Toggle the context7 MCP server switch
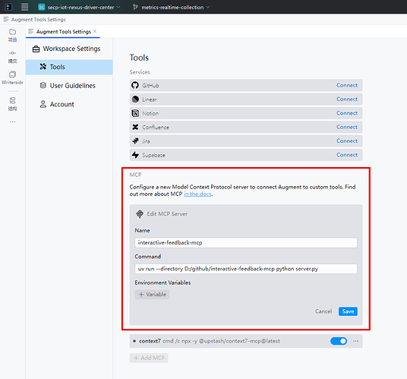The height and width of the screenshot is (379, 407). tap(339, 341)
